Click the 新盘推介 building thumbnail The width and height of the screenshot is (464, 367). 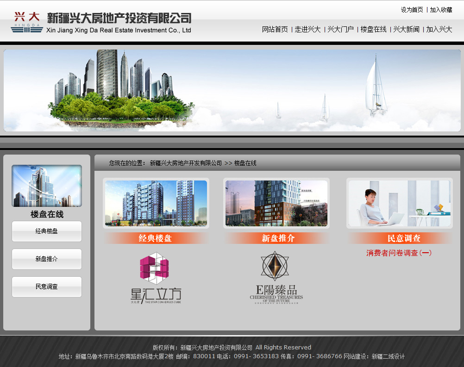click(276, 203)
